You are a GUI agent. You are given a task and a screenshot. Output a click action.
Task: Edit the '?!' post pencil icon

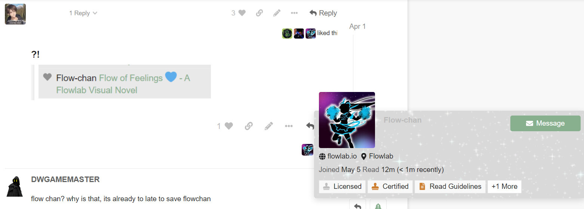coord(268,126)
